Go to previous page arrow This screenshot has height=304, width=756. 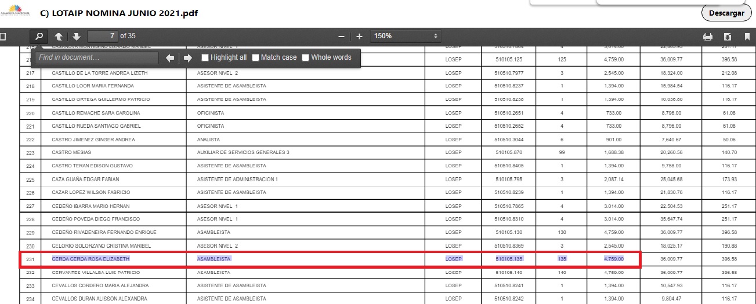click(x=59, y=36)
